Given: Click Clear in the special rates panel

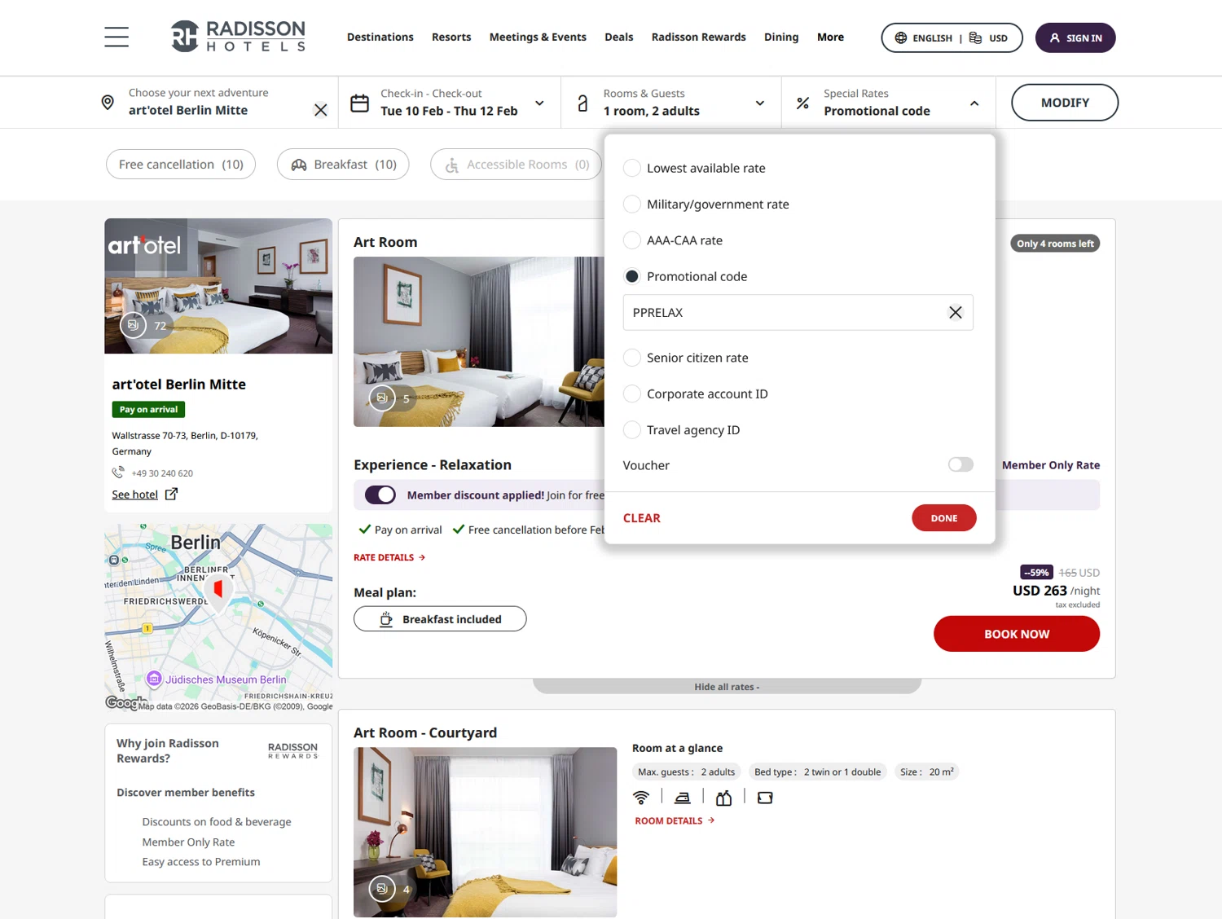Looking at the screenshot, I should click(x=642, y=518).
